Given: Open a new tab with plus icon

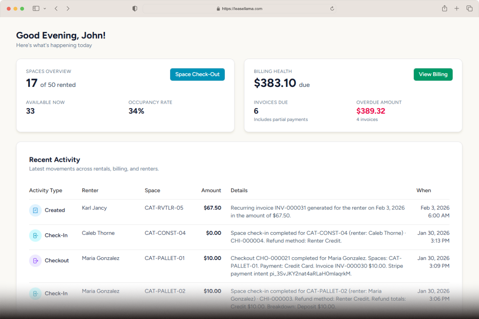Looking at the screenshot, I should pos(457,8).
